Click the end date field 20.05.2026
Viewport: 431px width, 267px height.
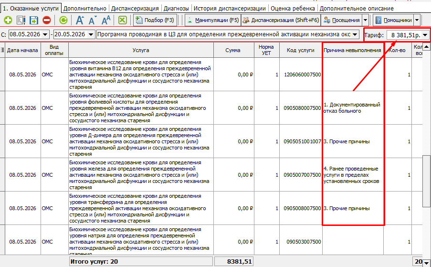[70, 34]
